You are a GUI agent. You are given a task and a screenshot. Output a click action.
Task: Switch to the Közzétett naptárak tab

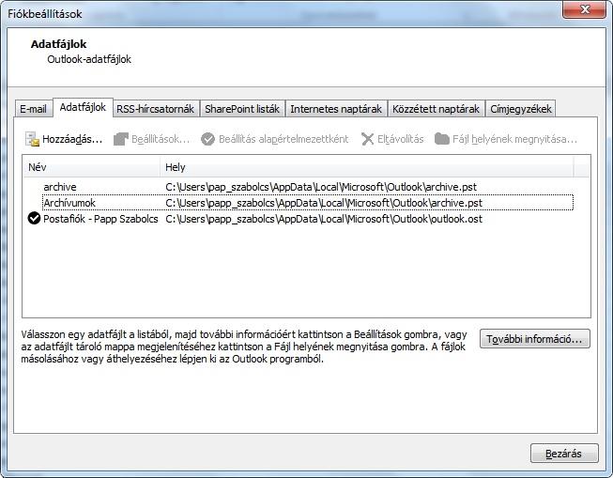pyautogui.click(x=436, y=108)
